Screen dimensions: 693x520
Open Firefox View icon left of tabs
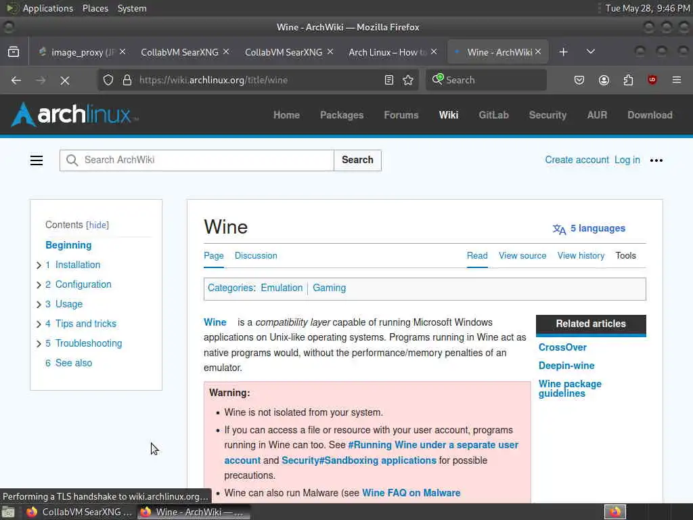[x=14, y=52]
